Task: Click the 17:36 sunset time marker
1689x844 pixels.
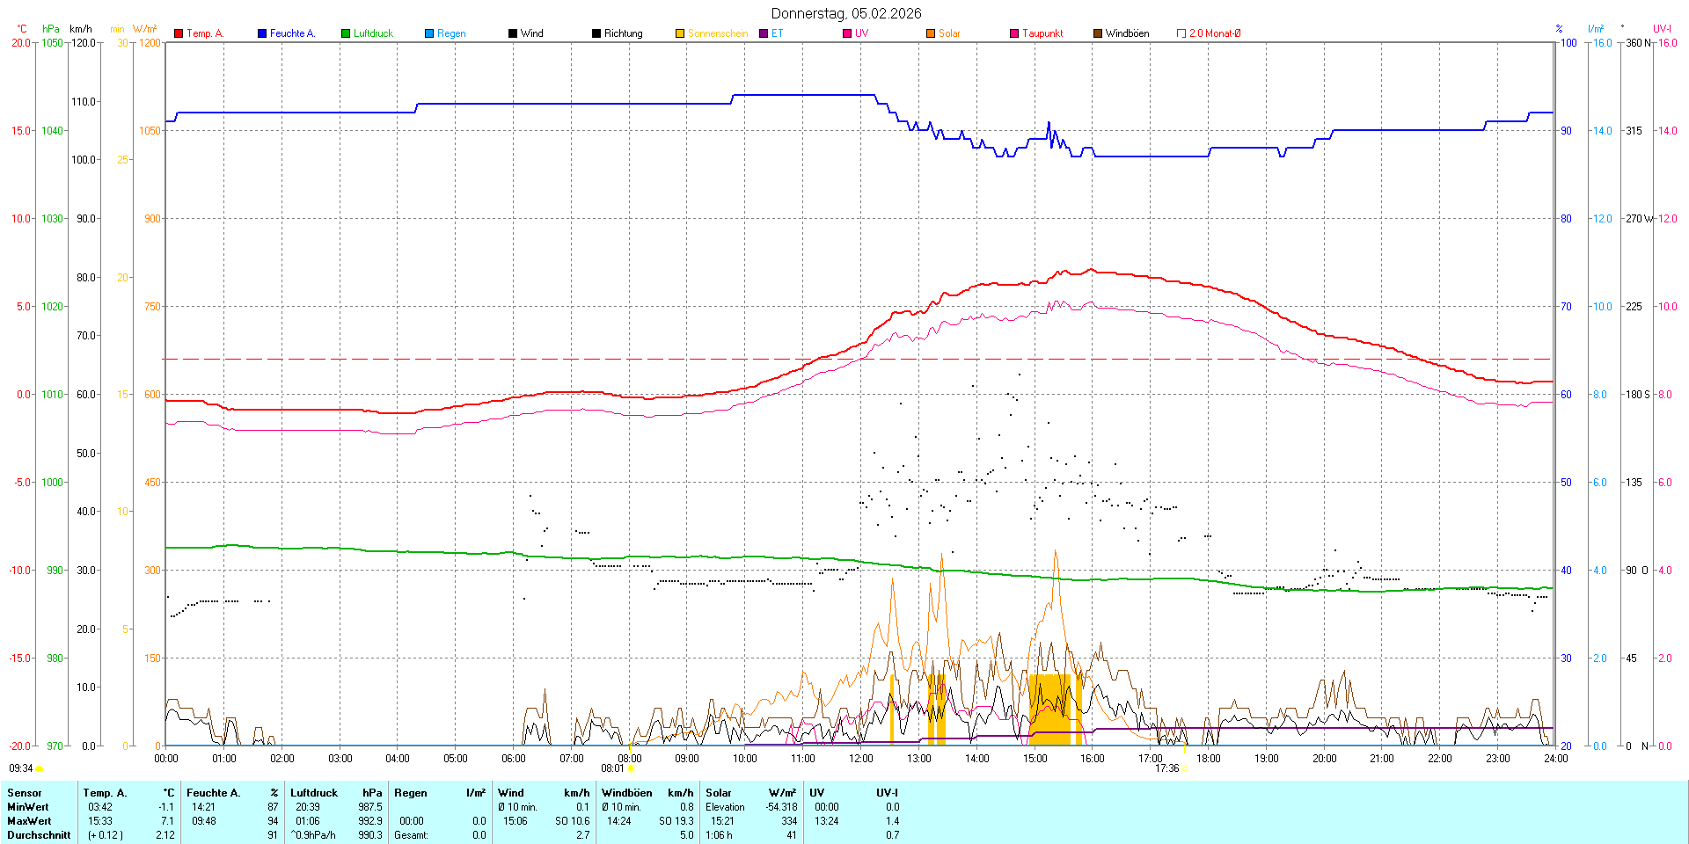Action: click(x=1166, y=768)
